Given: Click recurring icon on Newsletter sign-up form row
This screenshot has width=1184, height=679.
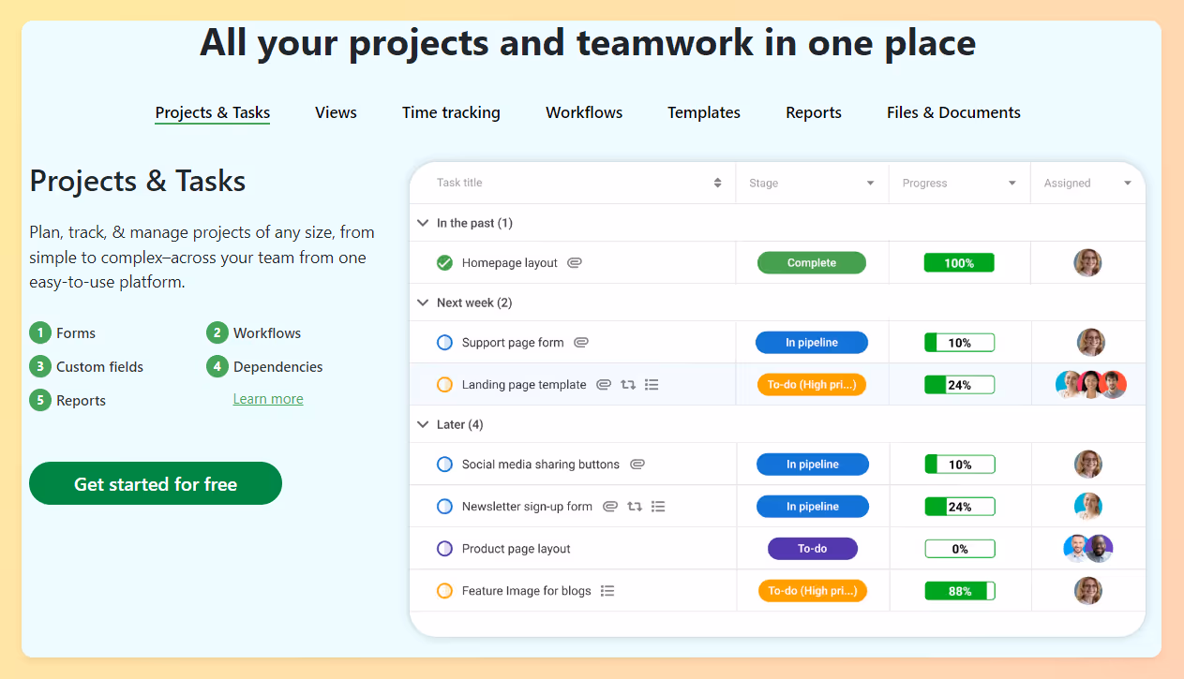Looking at the screenshot, I should pyautogui.click(x=635, y=507).
